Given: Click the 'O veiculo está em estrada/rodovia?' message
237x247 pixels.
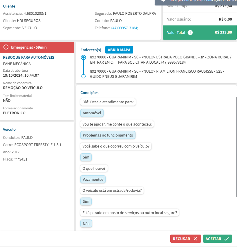Looking at the screenshot, I should coord(112,190).
